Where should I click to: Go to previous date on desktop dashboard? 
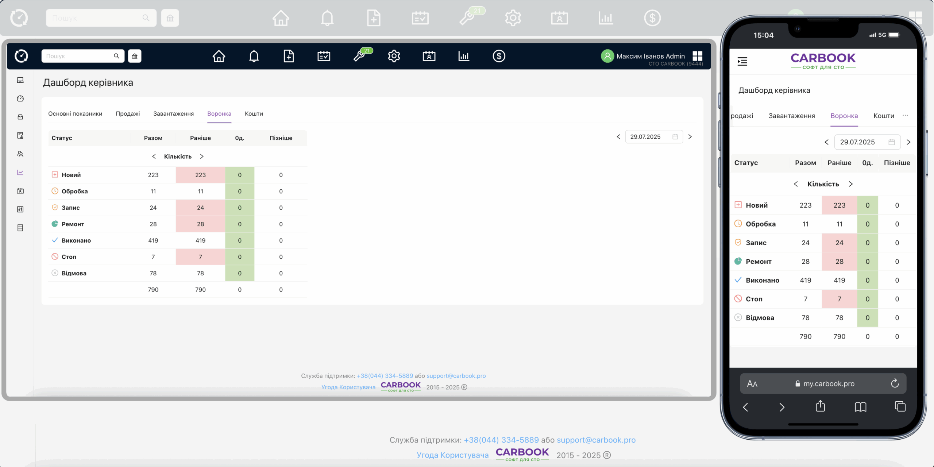pyautogui.click(x=618, y=137)
